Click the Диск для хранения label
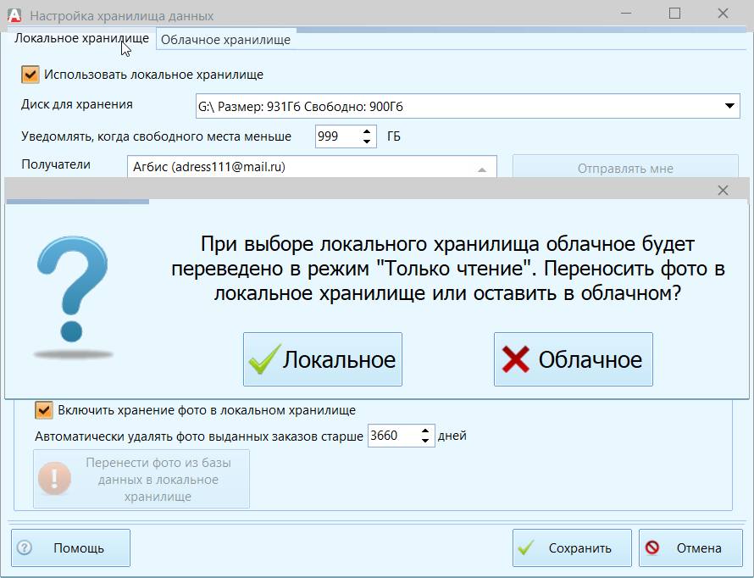 tap(77, 105)
